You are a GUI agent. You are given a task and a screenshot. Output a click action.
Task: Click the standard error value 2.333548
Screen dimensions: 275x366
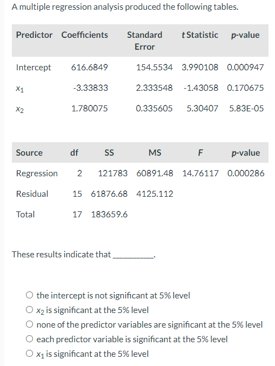155,88
